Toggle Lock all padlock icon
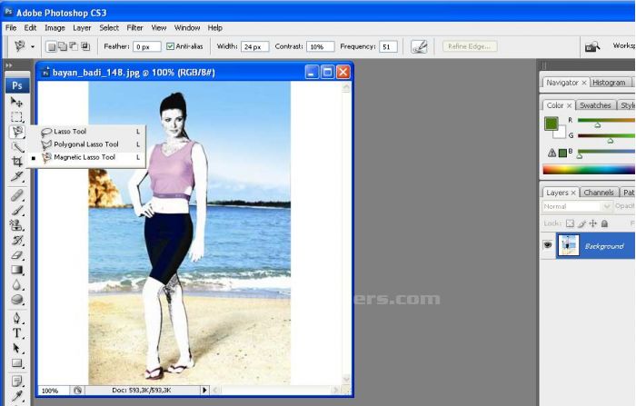The width and height of the screenshot is (636, 406). tap(604, 223)
